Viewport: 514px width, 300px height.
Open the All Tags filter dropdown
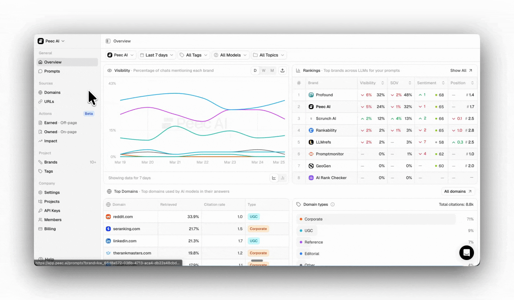pyautogui.click(x=194, y=55)
